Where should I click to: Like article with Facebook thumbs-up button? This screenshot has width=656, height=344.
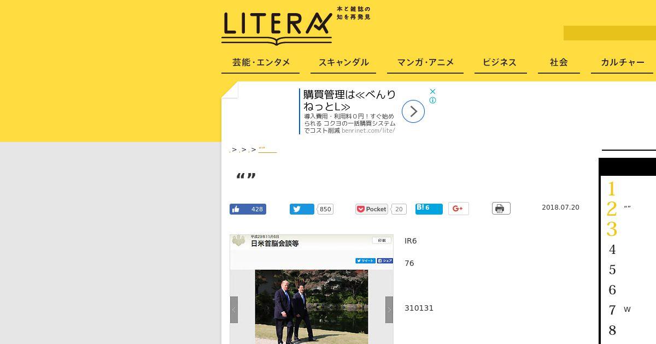point(248,209)
